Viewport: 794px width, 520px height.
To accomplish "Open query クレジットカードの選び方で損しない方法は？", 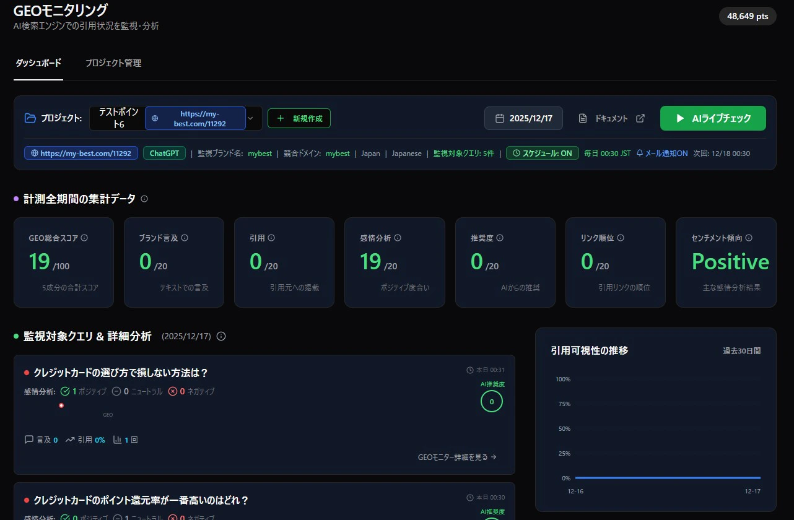I will click(121, 373).
